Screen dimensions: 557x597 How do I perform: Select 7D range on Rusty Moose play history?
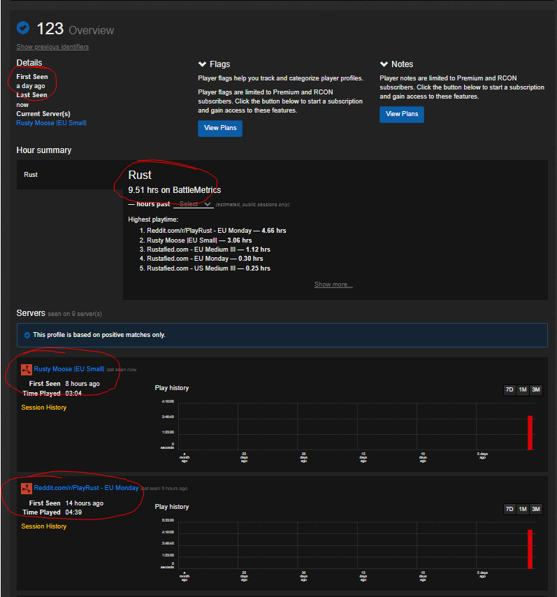pyautogui.click(x=509, y=390)
